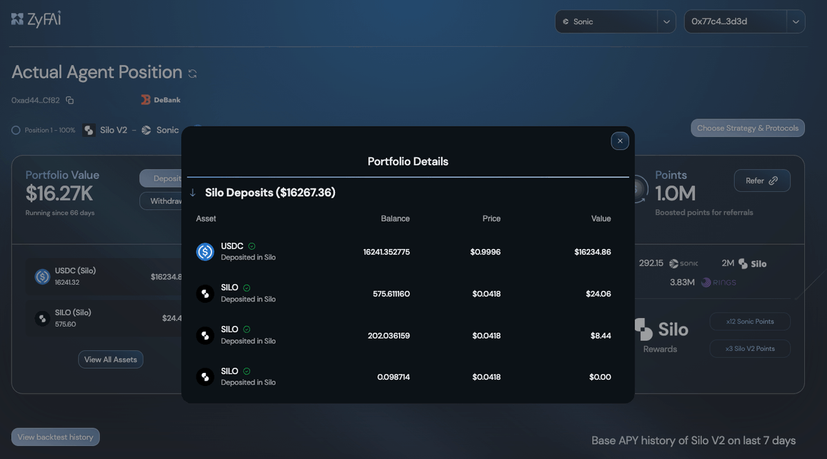Click verified checkmark in 575.611160 SILO row
This screenshot has width=827, height=459.
pyautogui.click(x=247, y=288)
